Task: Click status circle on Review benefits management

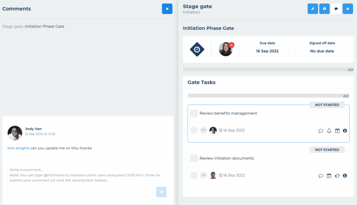Action: [194, 130]
